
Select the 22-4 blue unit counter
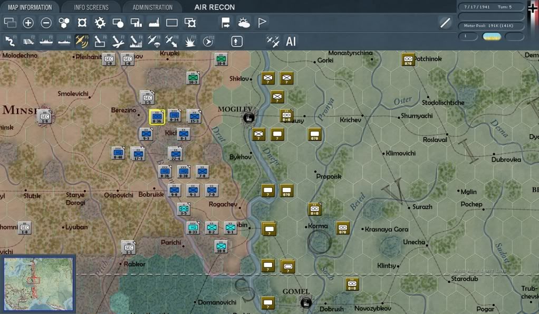click(x=175, y=154)
